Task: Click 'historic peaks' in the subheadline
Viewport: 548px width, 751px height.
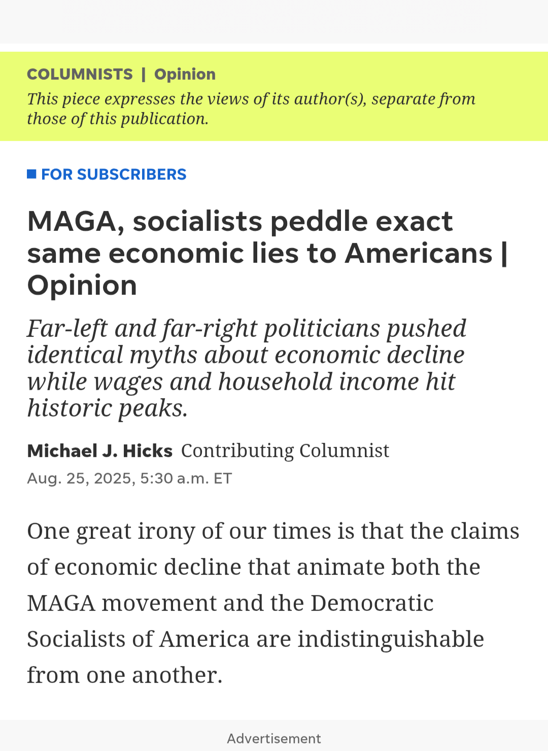Action: 107,408
